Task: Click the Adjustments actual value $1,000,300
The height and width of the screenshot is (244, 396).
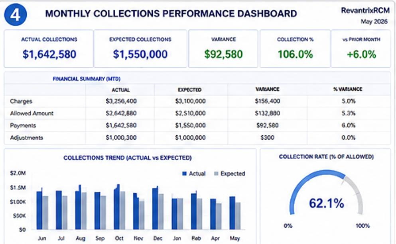Action: click(121, 138)
